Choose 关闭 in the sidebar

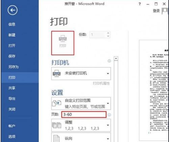[x=12, y=109]
